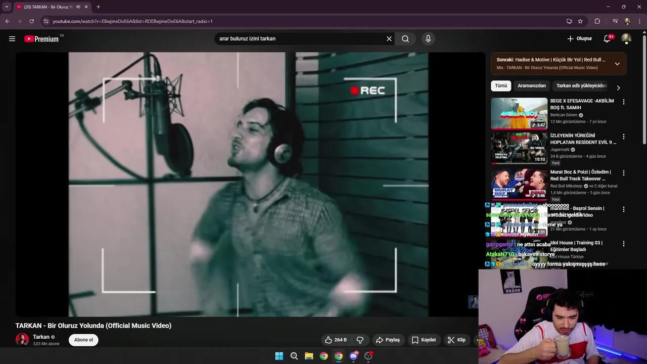
Task: Open YouTube account avatar menu
Action: coord(626,38)
